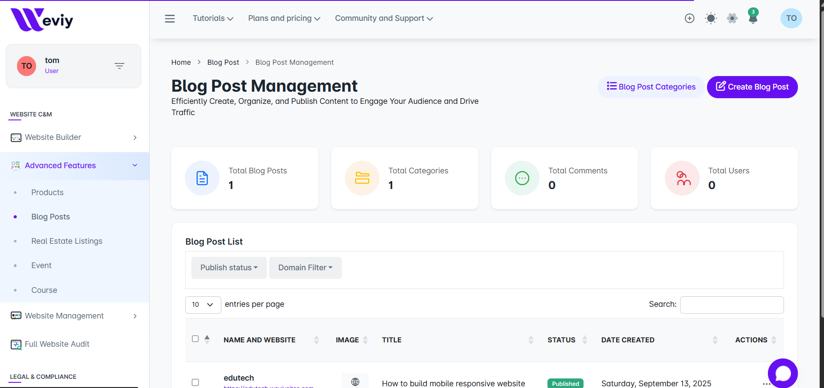Open the Tutorials menu

click(213, 18)
